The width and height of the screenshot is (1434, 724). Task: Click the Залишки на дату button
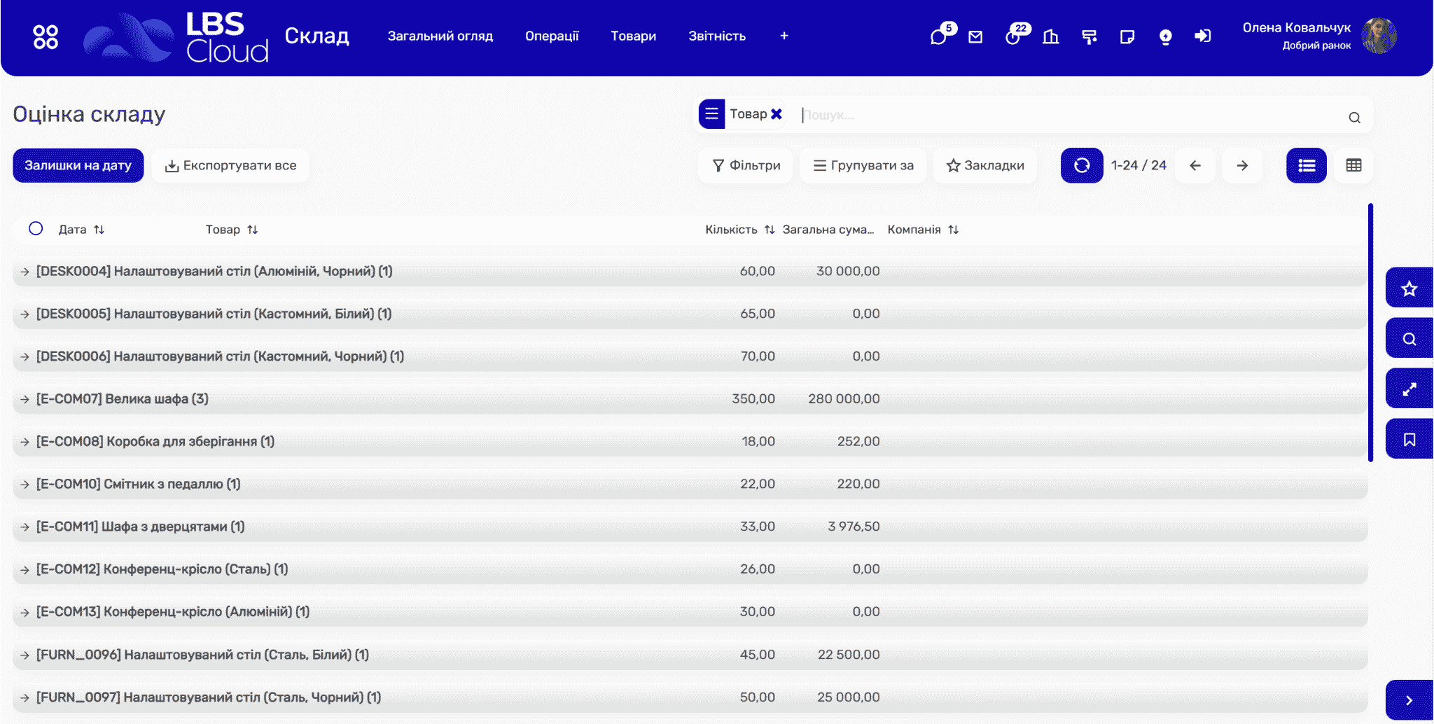(78, 165)
